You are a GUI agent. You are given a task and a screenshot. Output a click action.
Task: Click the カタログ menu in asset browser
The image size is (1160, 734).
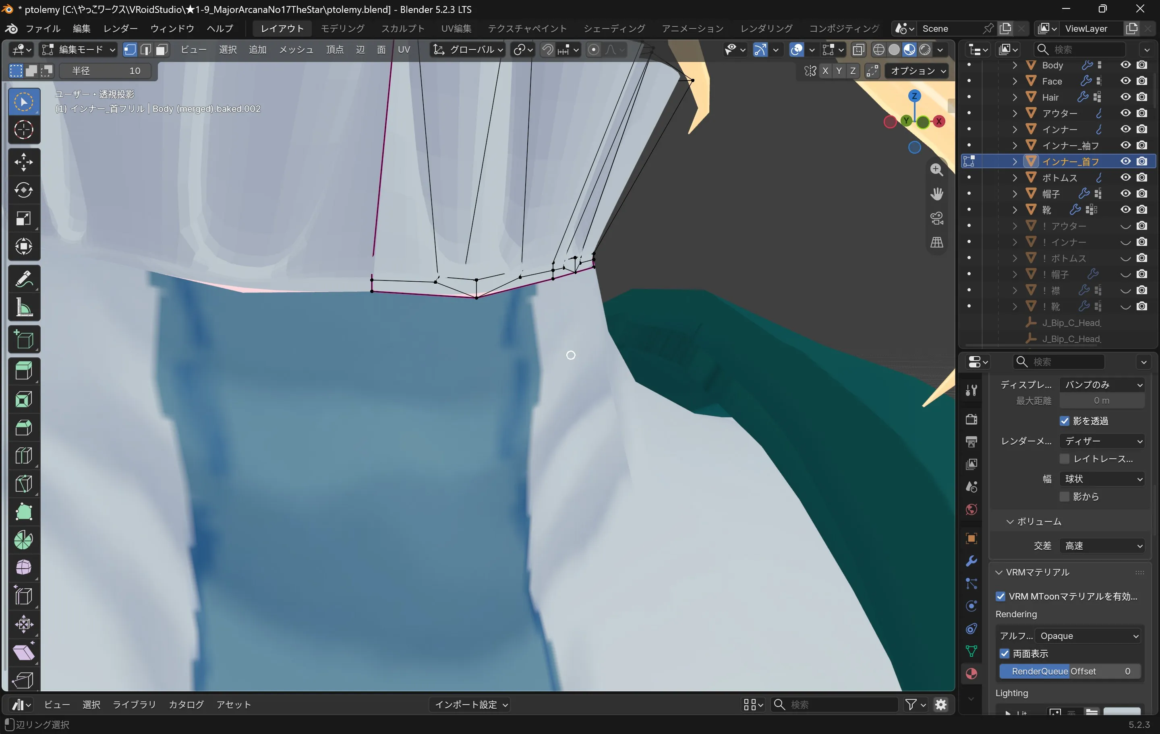[186, 704]
